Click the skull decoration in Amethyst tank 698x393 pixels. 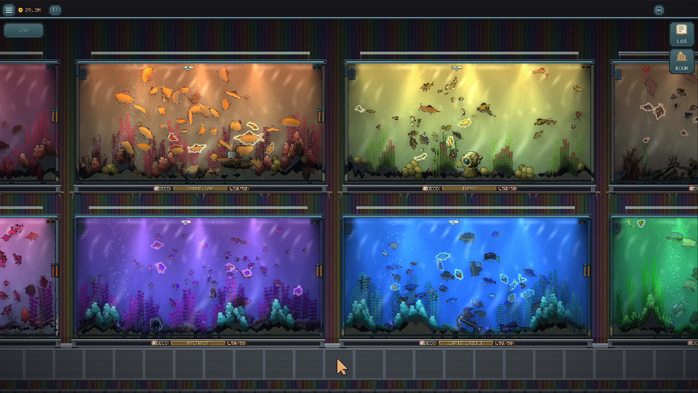click(156, 324)
